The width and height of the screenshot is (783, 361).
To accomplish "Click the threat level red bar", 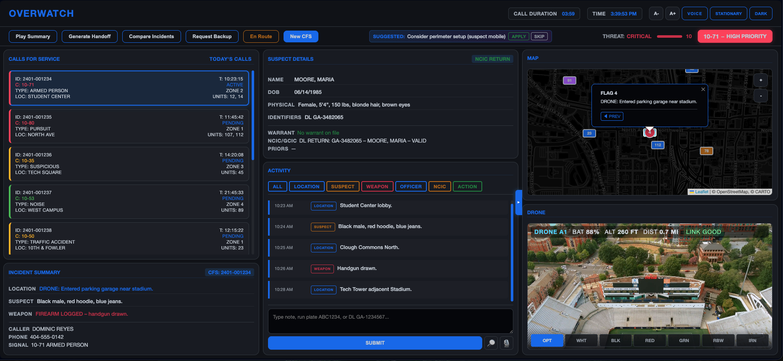I will pos(670,36).
